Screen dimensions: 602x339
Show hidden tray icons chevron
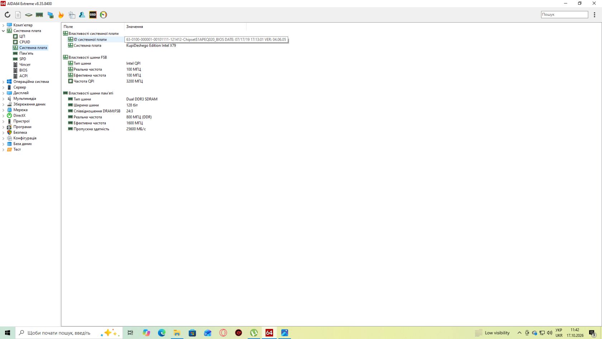pos(519,333)
